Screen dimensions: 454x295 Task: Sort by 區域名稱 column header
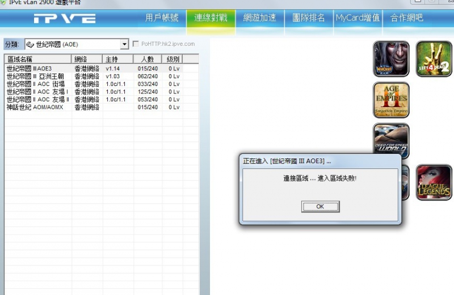(x=37, y=59)
